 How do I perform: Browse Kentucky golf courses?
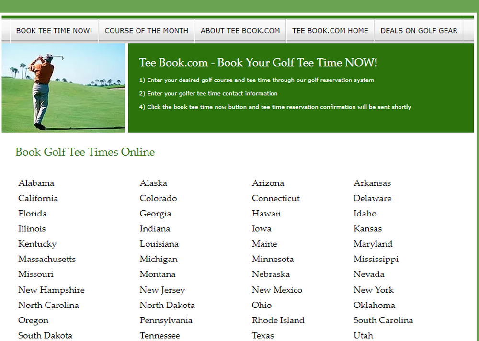tap(37, 244)
